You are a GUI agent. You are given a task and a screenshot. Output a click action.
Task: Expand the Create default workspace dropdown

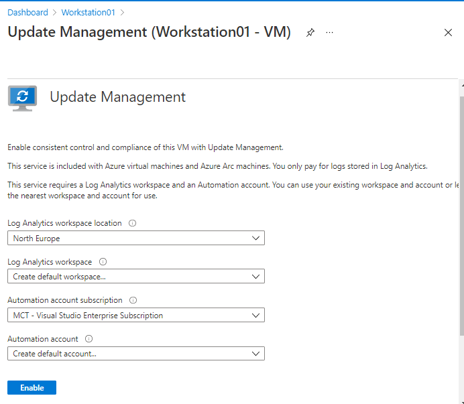135,277
